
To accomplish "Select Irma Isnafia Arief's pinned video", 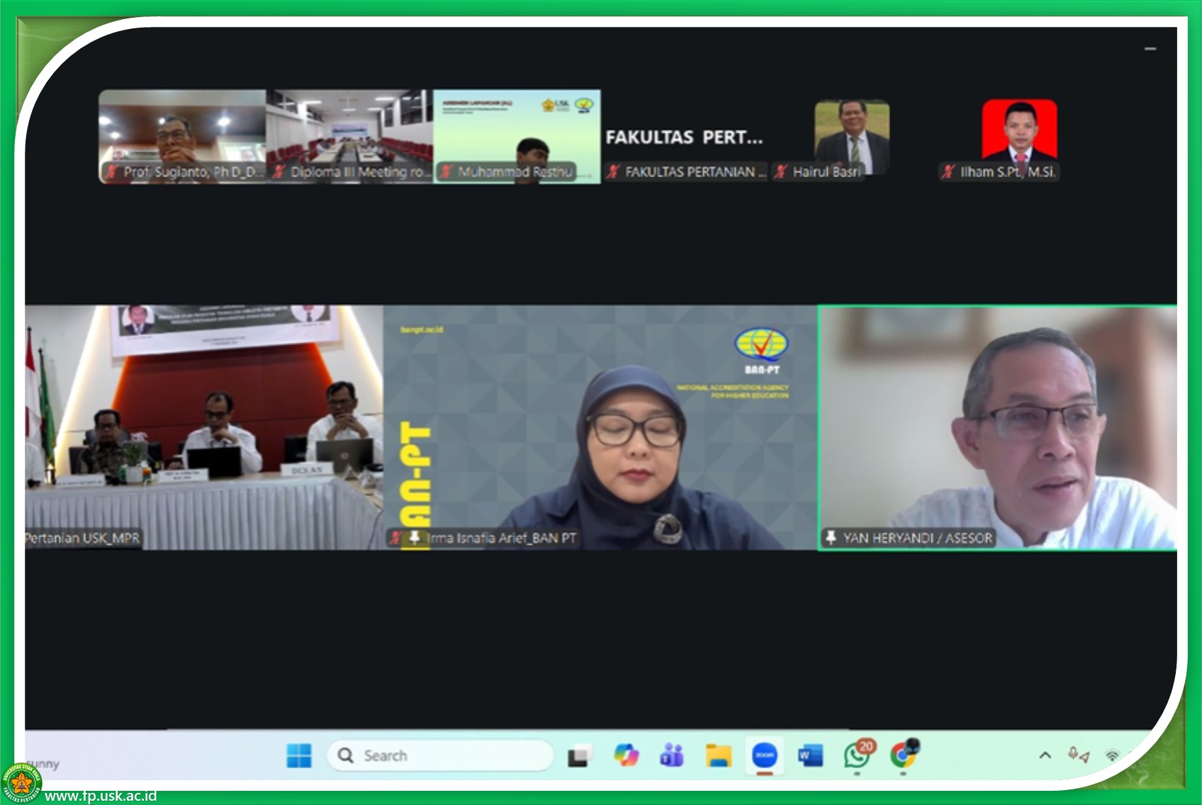I will click(600, 427).
